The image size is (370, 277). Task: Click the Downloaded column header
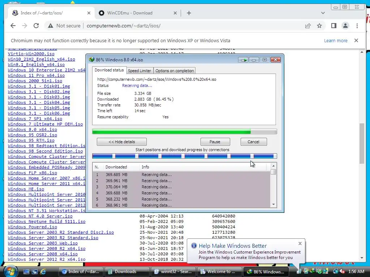[121, 167]
